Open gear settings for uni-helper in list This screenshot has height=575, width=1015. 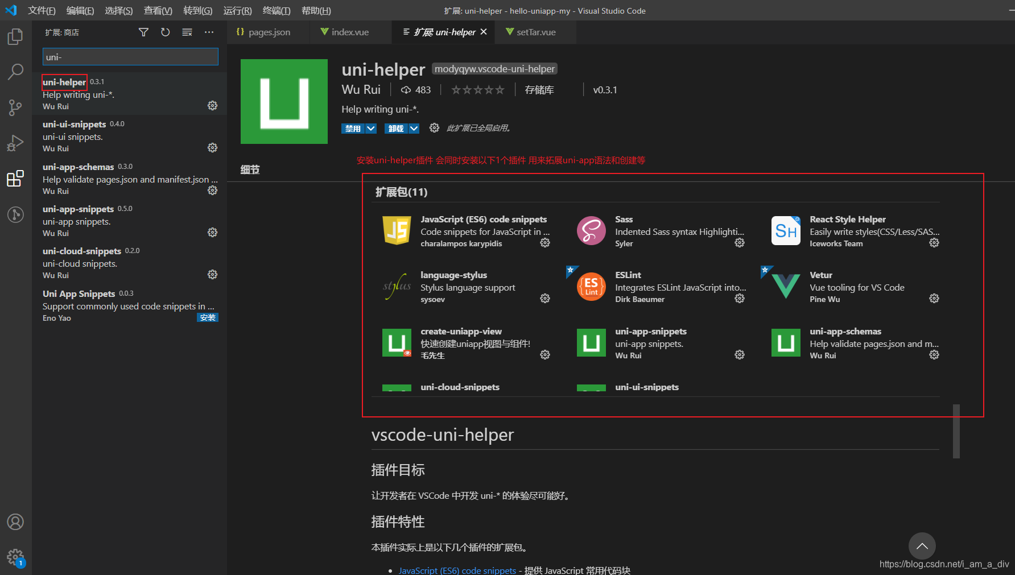tap(212, 106)
